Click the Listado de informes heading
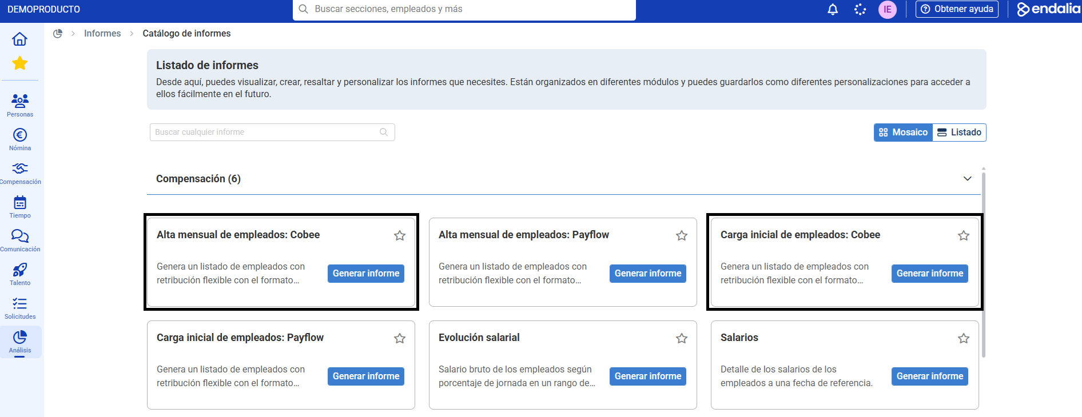This screenshot has height=417, width=1082. [207, 65]
